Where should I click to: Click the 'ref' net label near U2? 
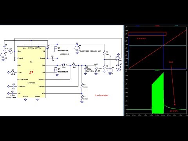[110, 56]
